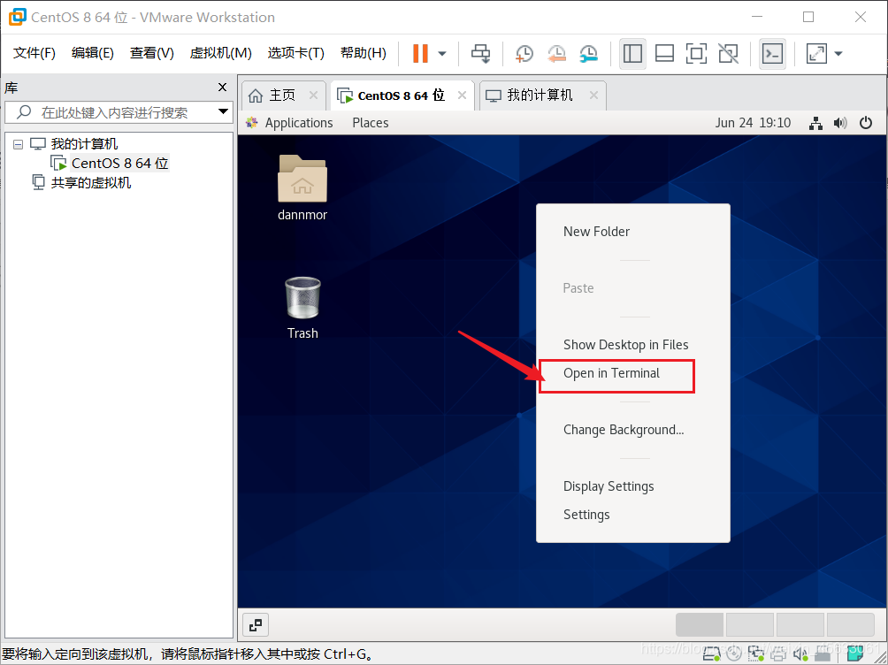Click the sound card status icon

point(800,654)
